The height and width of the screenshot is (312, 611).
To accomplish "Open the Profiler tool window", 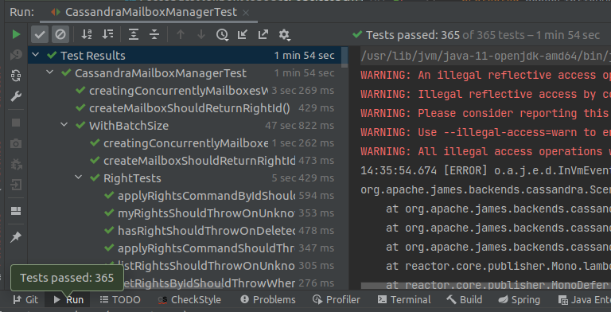I will click(x=337, y=299).
